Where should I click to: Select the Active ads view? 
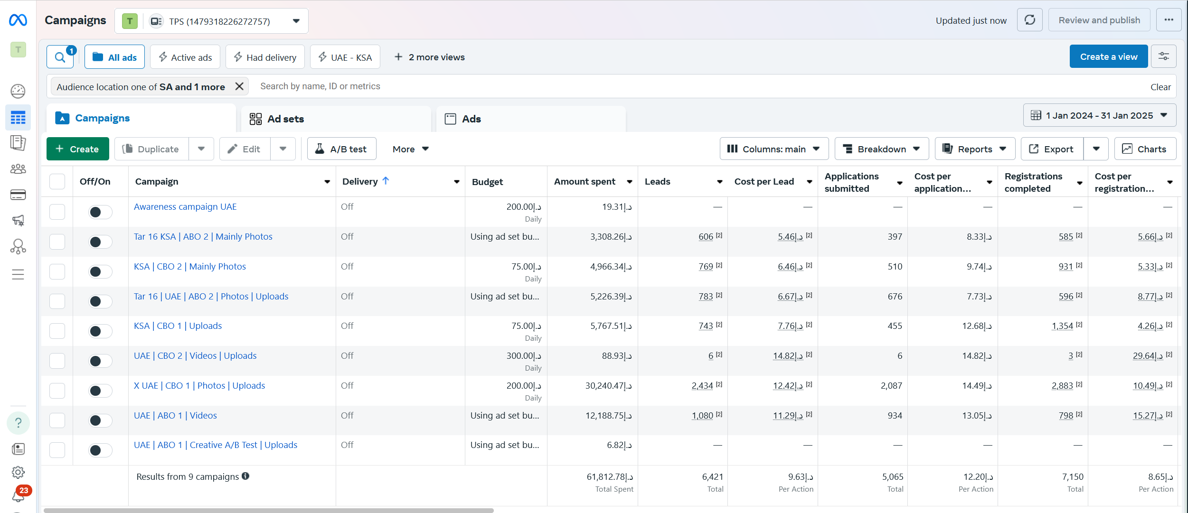185,57
